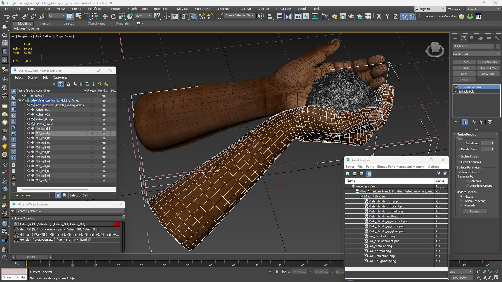Select the Select and Rotate tool
The image size is (502, 282).
coord(113,16)
